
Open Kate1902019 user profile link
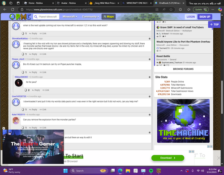coord(18,115)
